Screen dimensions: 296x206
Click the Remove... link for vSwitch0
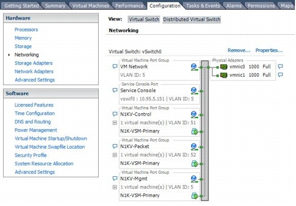239,50
